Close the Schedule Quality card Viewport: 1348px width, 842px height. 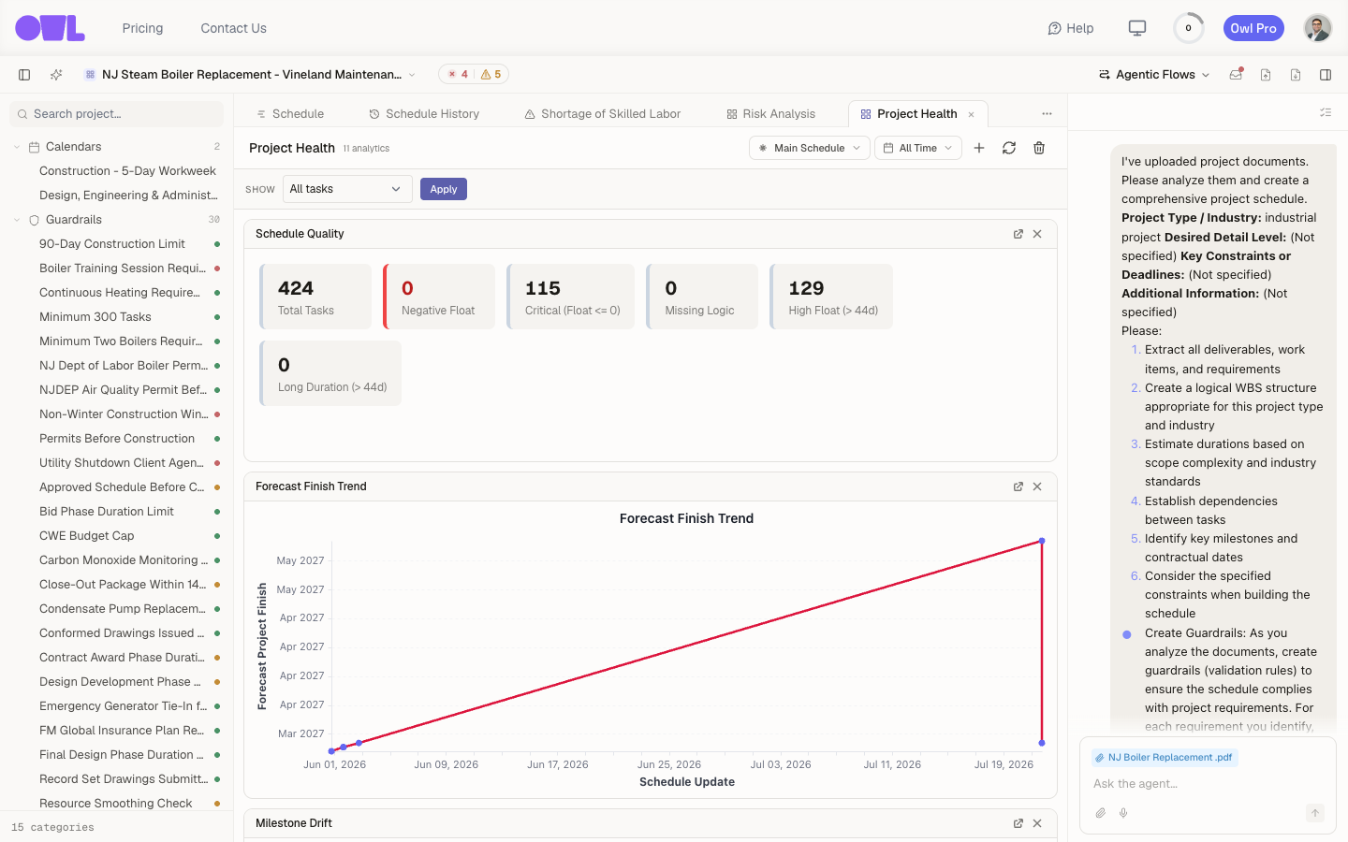1037,234
